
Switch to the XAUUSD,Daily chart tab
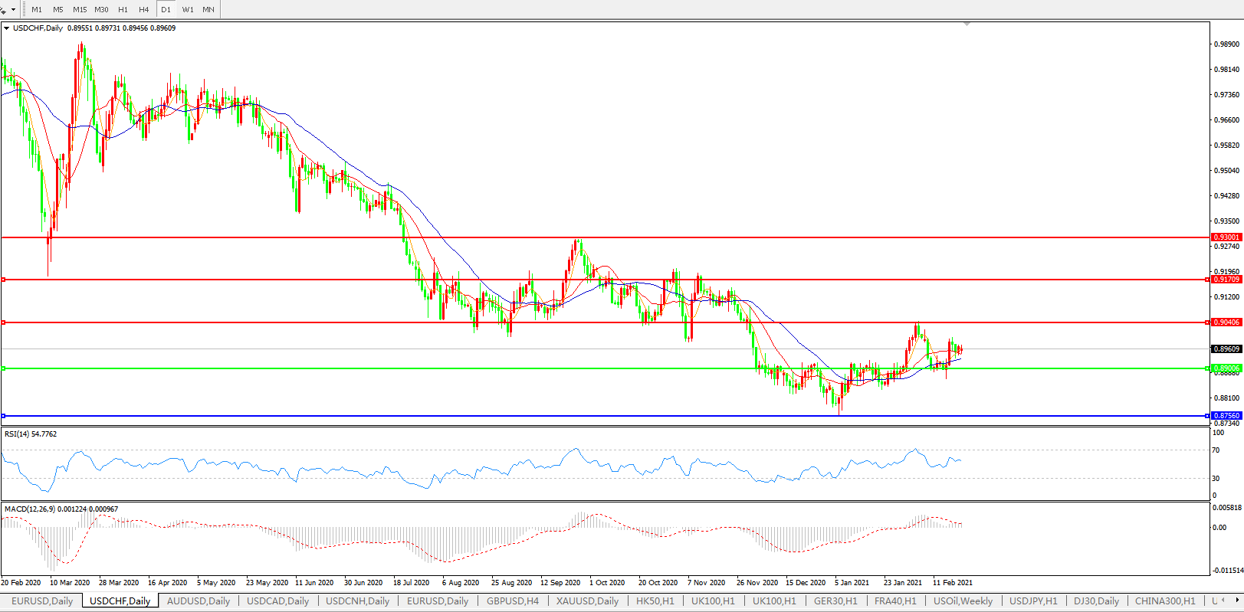click(587, 601)
